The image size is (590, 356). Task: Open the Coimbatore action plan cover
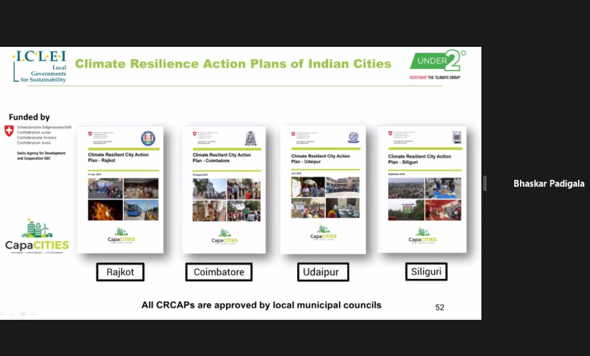[x=224, y=190]
